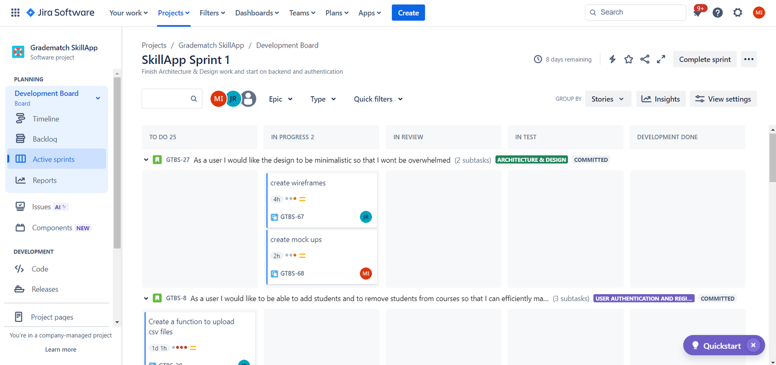Click the top Search field
Screen dimensions: 776x365
coord(635,13)
